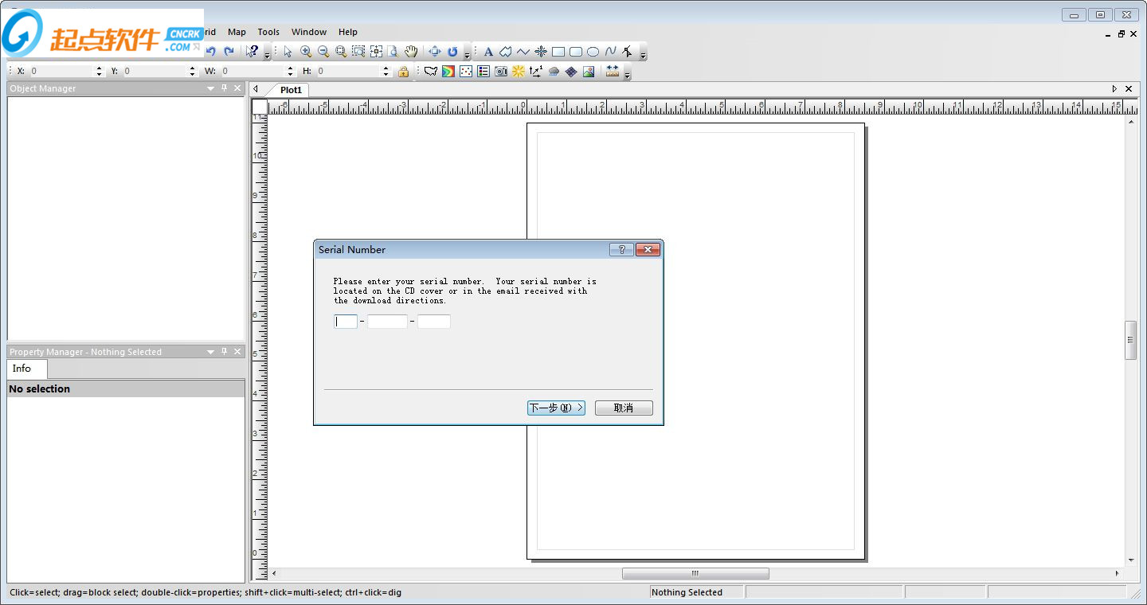
Task: Create a new Contour Map
Action: (448, 72)
